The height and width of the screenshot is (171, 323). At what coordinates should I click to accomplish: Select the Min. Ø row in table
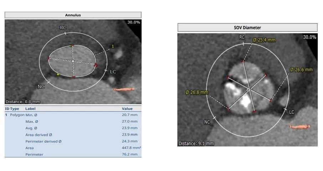(73, 115)
